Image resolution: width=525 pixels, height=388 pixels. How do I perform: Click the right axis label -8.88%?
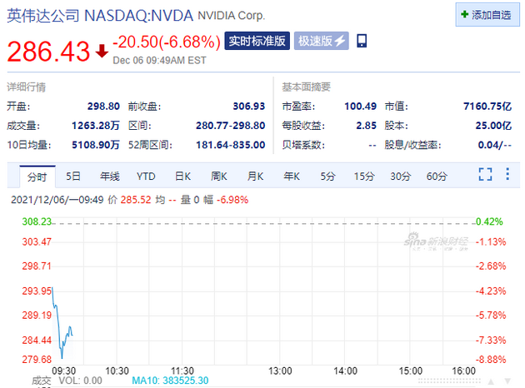point(491,360)
